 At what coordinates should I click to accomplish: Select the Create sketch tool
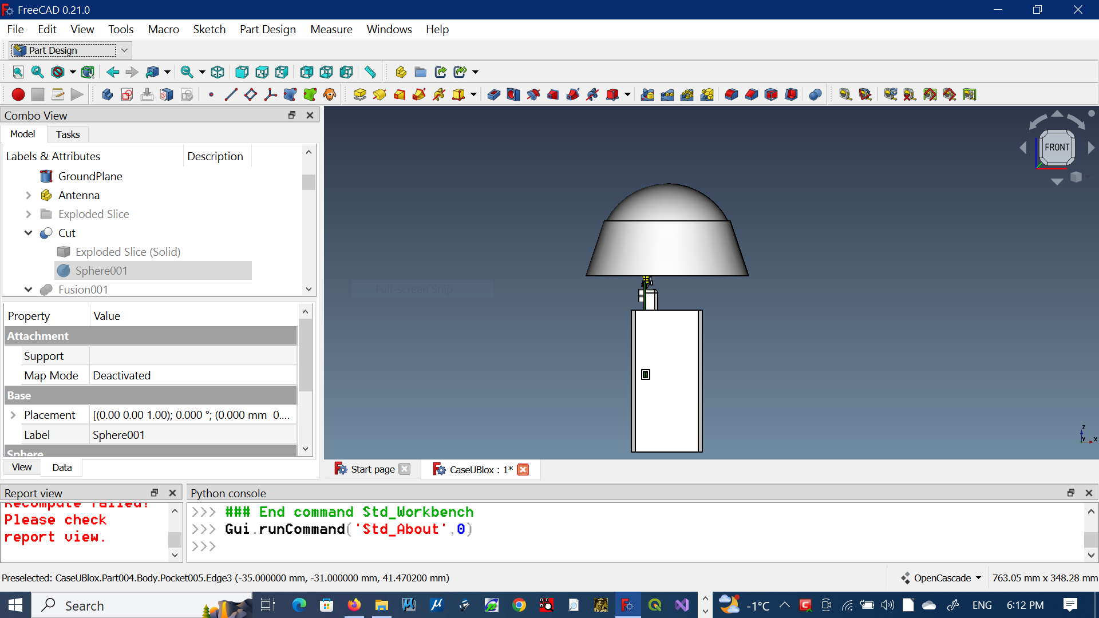127,94
